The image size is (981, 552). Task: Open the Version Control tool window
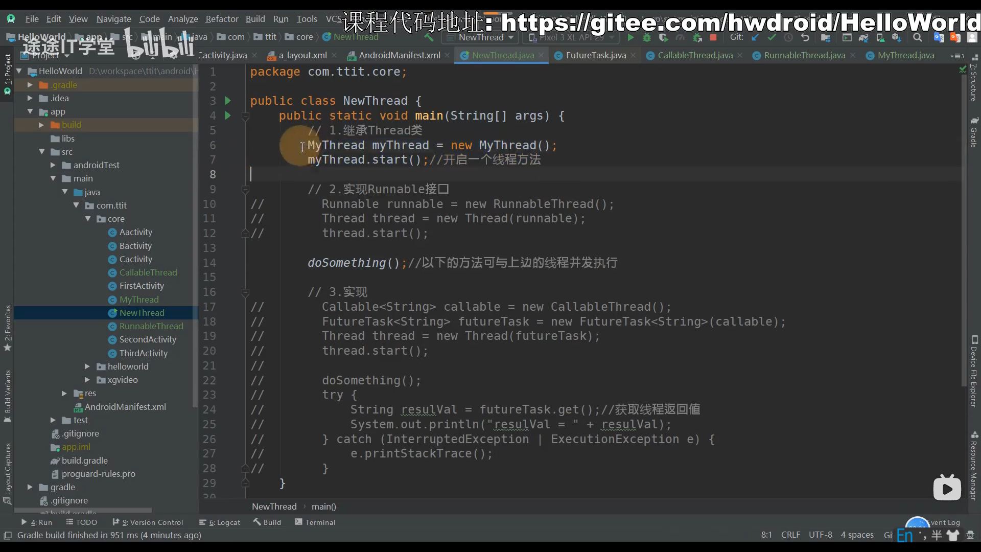coord(148,522)
